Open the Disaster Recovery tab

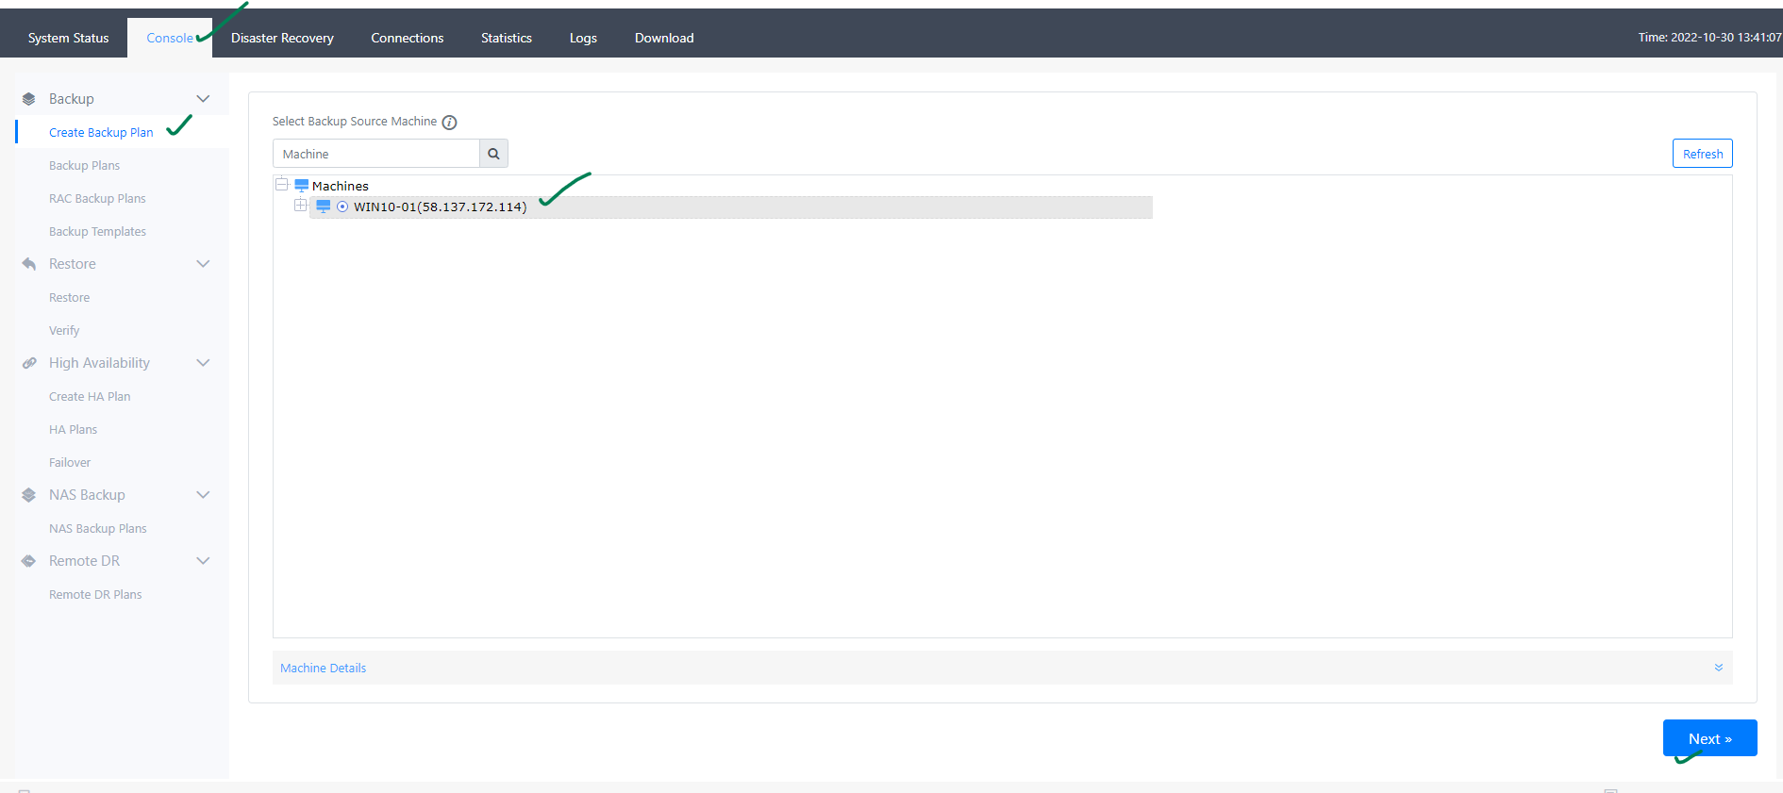tap(282, 38)
